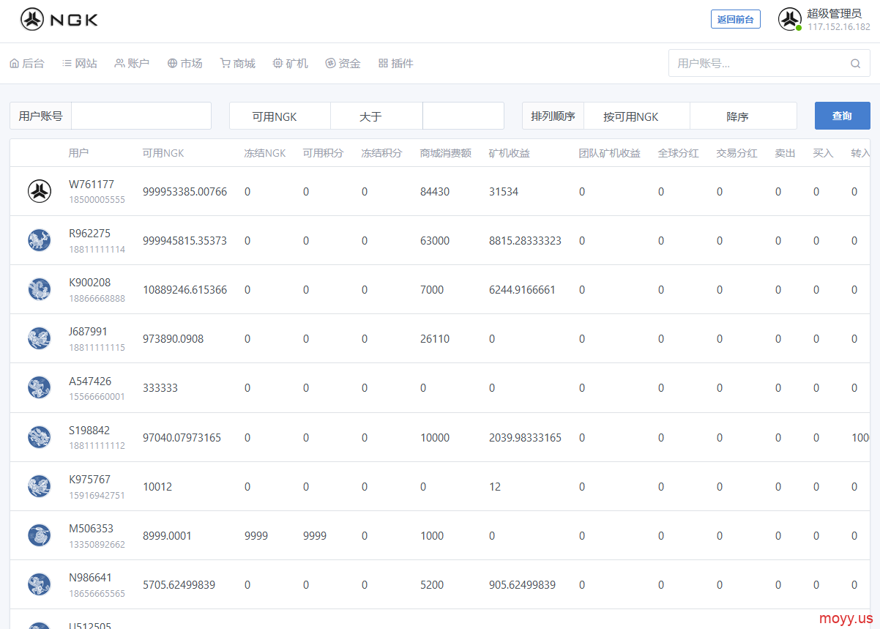Open 资金 via its coin icon
Screen dimensions: 880x629
[x=330, y=64]
